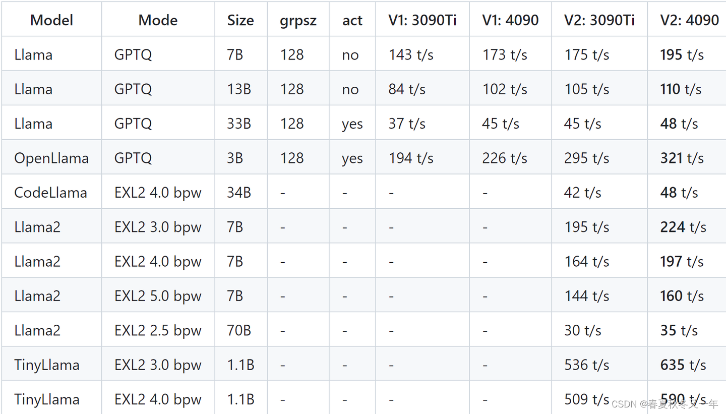726x414 pixels.
Task: Click the 226 t/s cell
Action: [510, 158]
